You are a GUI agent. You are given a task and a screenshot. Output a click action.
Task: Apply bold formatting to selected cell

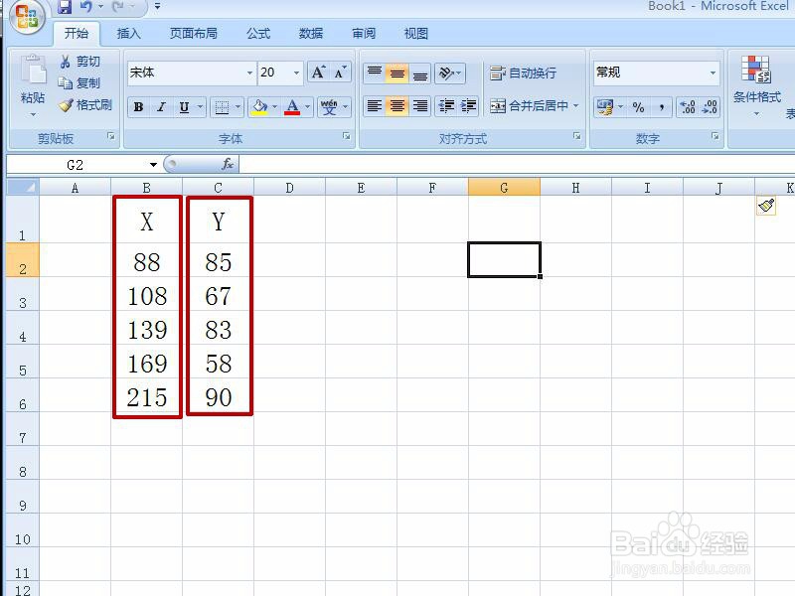138,106
